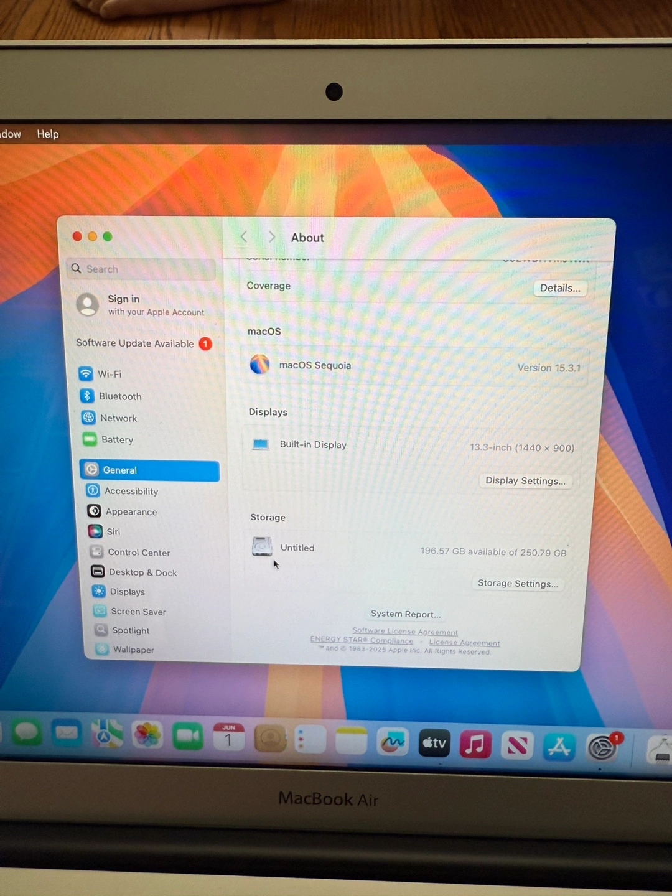Click the Coverage label
The width and height of the screenshot is (672, 896).
point(268,286)
